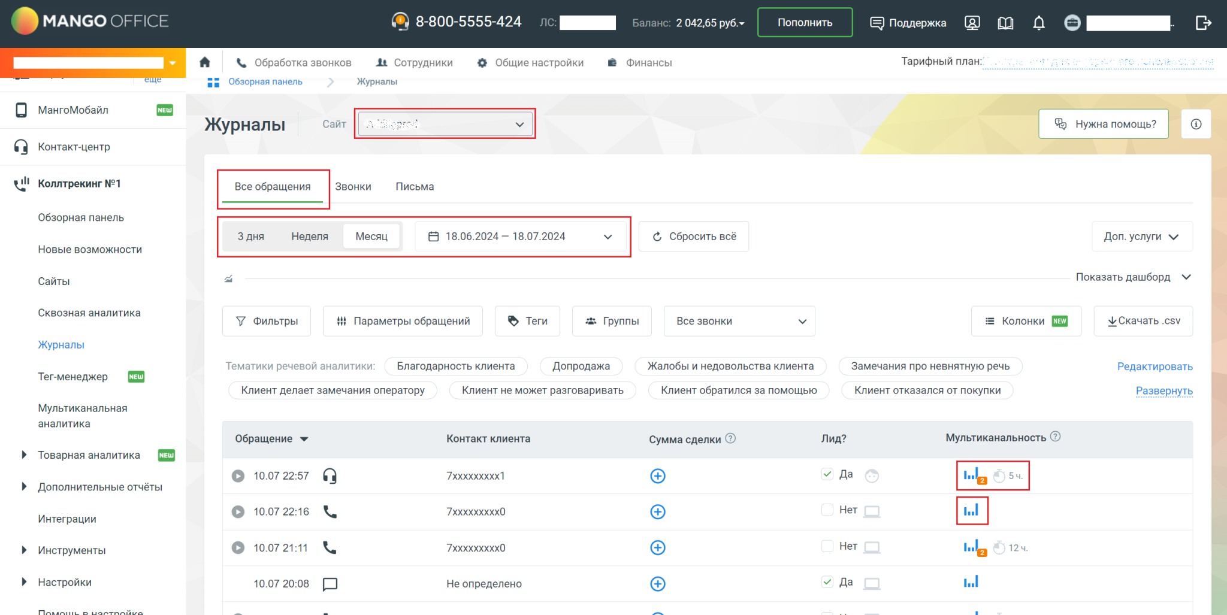The width and height of the screenshot is (1227, 615).
Task: Click the help icon beside Сумма сделки
Action: [x=730, y=438]
